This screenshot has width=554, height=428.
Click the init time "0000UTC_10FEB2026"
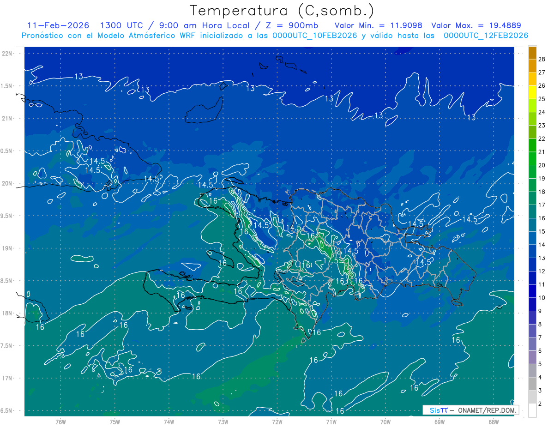(315, 36)
